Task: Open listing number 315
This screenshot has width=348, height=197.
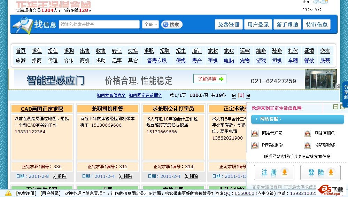Action: [123, 167]
